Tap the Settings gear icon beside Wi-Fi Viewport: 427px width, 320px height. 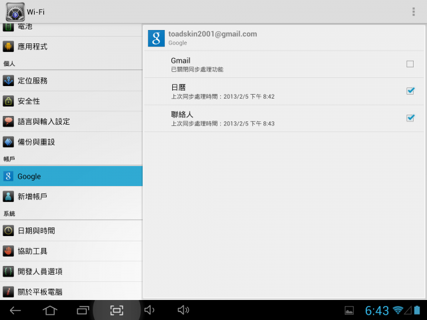tap(15, 12)
